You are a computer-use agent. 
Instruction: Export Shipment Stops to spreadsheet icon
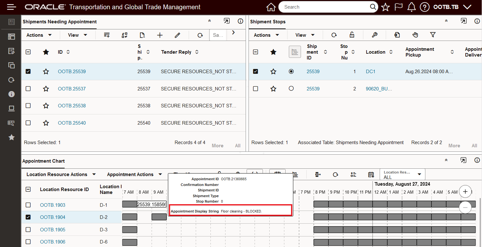(397, 35)
